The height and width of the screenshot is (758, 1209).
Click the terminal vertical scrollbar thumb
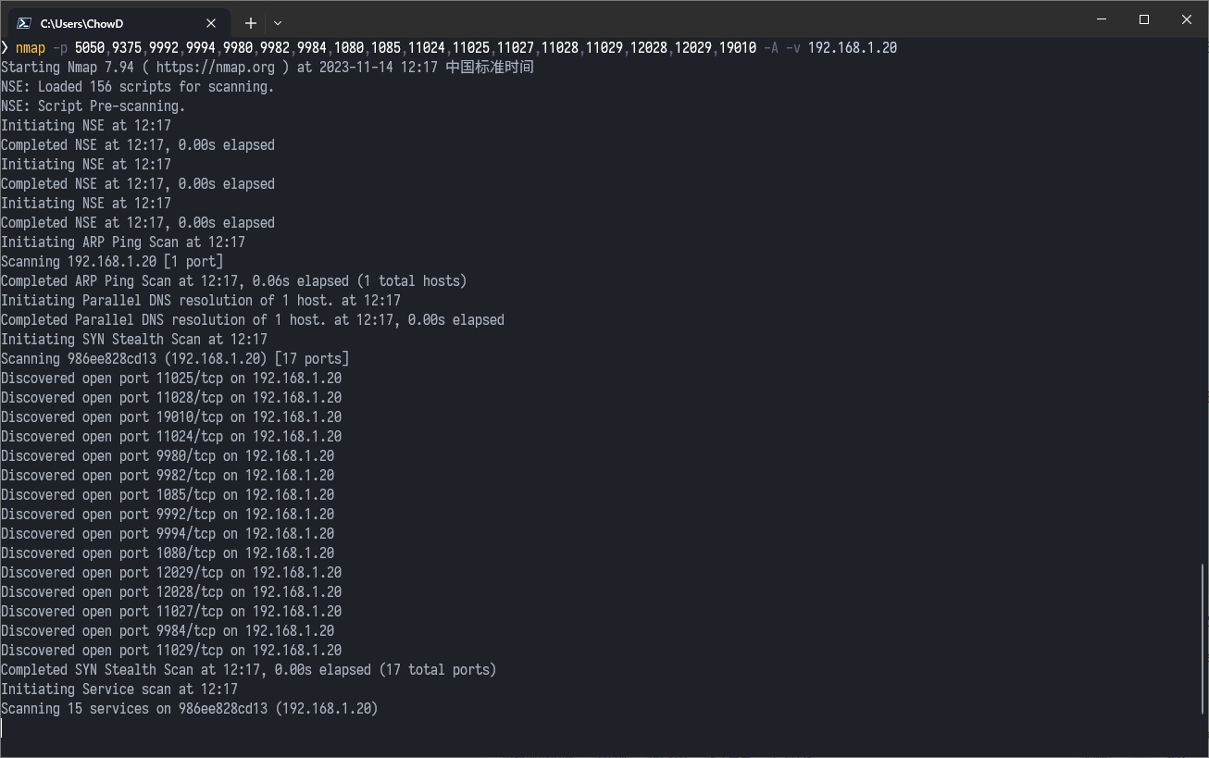pos(1203,639)
